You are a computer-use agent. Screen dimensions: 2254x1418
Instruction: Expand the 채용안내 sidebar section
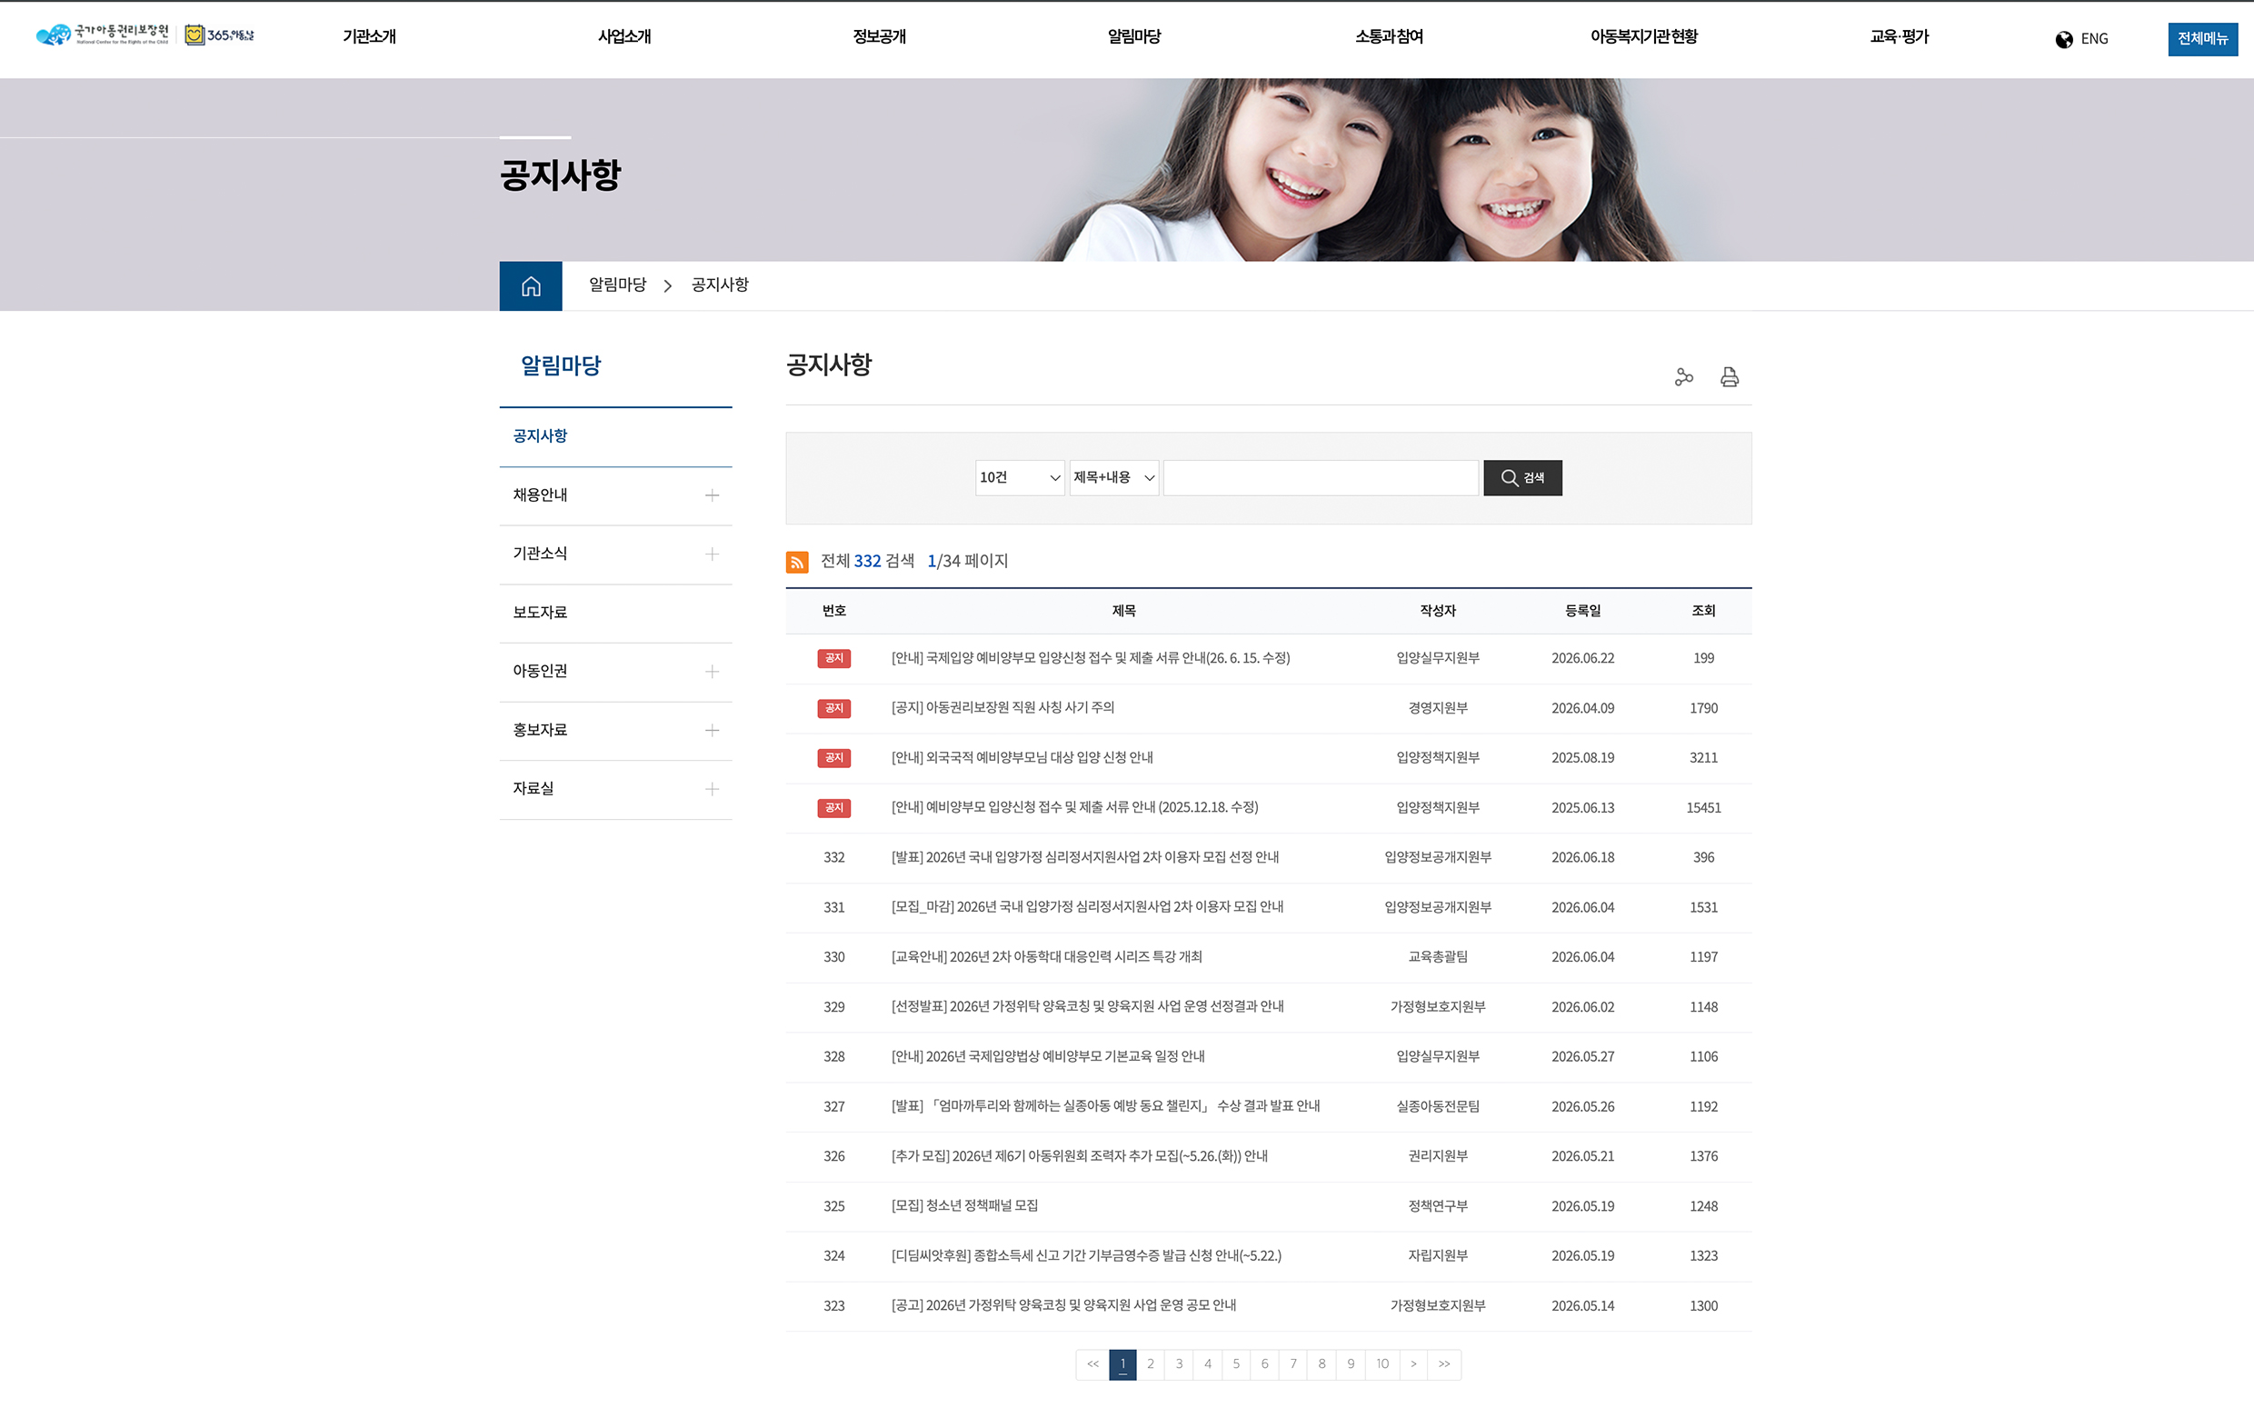[x=712, y=495]
